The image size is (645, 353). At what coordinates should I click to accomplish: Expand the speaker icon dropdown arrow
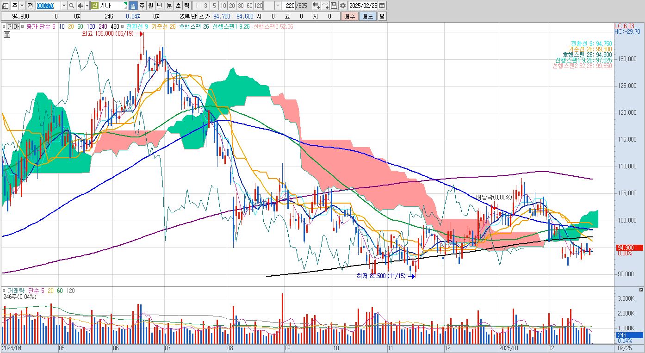[x=87, y=6]
